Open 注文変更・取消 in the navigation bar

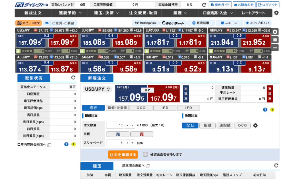pos(143,13)
